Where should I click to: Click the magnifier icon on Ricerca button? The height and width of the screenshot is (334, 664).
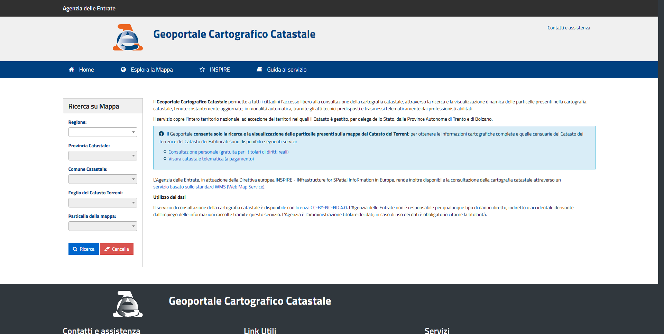click(75, 249)
